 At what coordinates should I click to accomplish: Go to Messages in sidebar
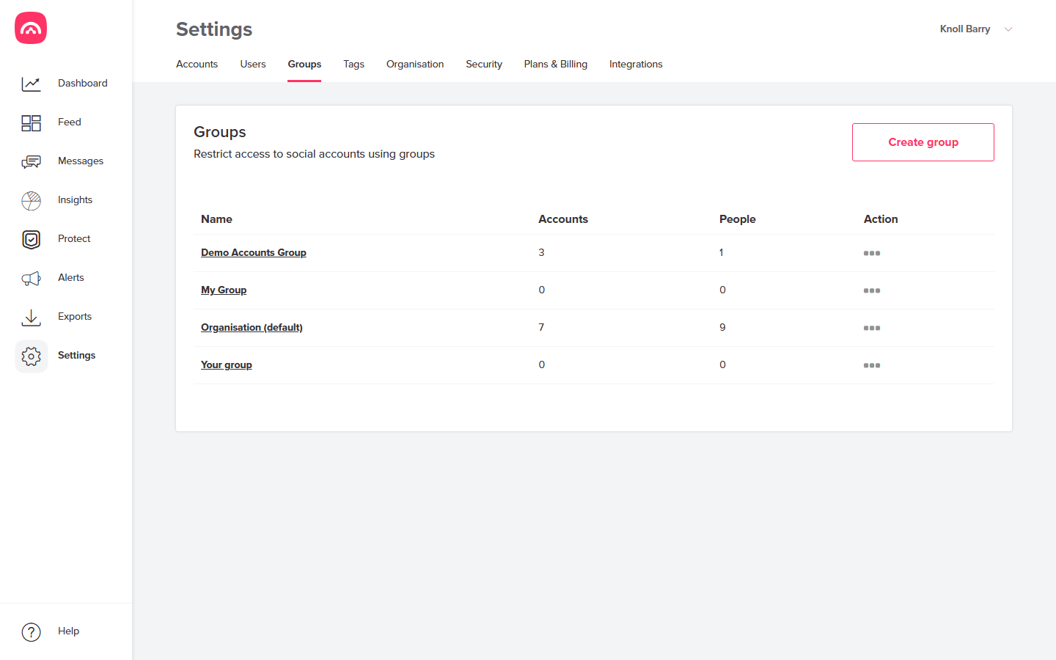click(81, 161)
